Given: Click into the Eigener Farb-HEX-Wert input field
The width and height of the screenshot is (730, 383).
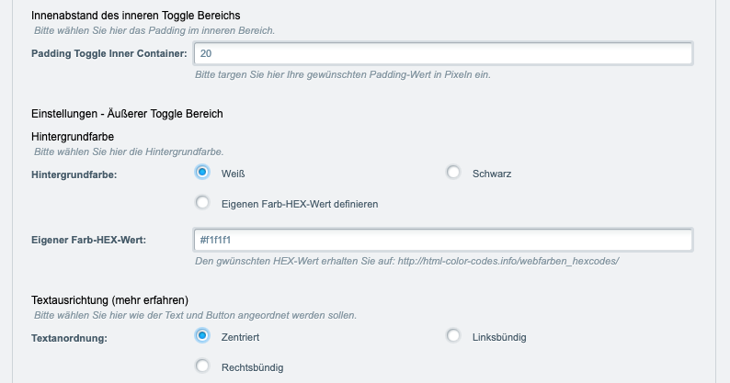Looking at the screenshot, I should [x=443, y=240].
